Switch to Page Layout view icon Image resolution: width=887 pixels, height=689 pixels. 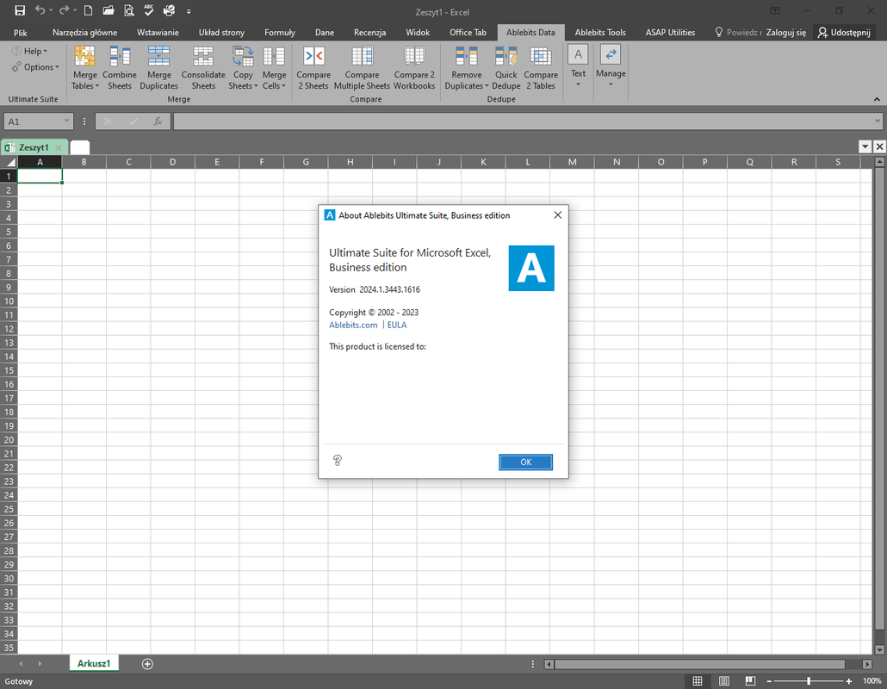723,681
